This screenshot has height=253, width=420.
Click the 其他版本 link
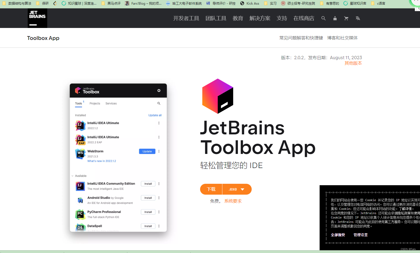[x=353, y=63]
